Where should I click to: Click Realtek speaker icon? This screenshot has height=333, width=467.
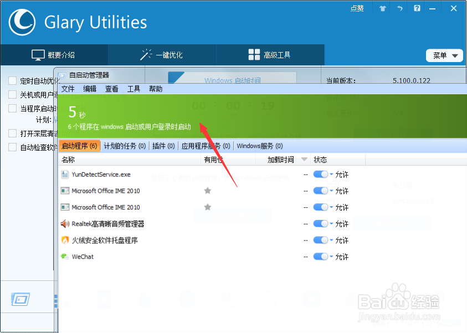[65, 224]
